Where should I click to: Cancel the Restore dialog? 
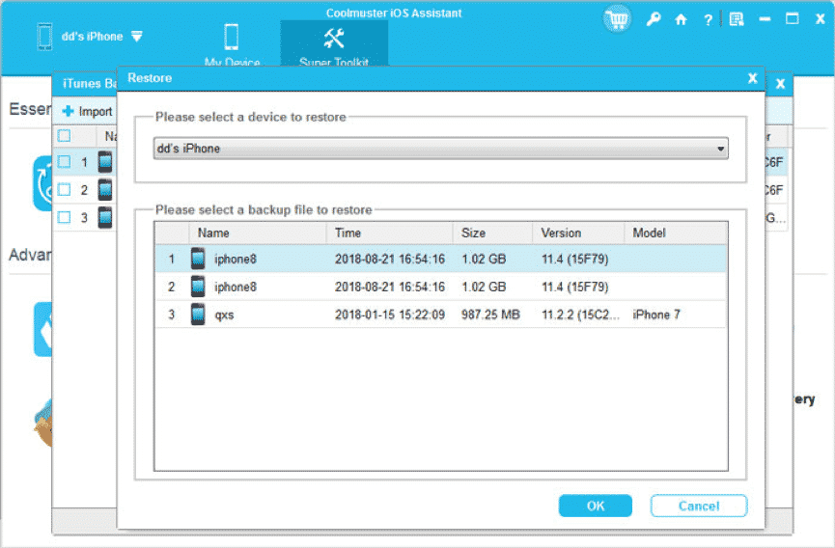click(x=698, y=506)
